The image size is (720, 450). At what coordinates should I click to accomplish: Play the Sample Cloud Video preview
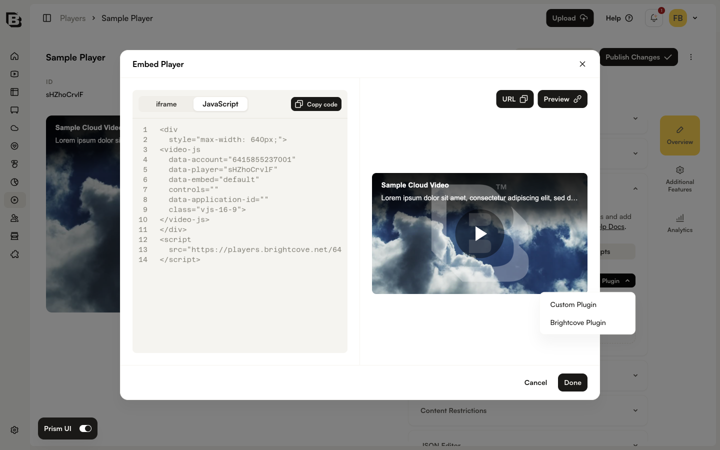(x=480, y=233)
